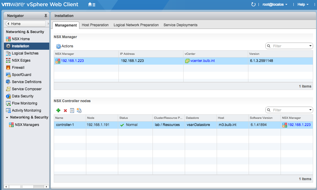Sort NSX Manager table by NSX Manager column
Viewport: 317px width, 190px height.
[x=86, y=54]
